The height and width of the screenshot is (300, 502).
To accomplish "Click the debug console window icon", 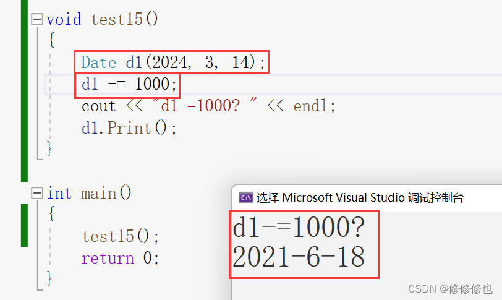I will 245,198.
